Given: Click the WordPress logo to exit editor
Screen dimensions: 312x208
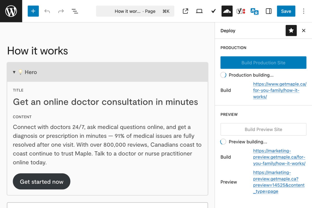Looking at the screenshot, I should pyautogui.click(x=11, y=11).
